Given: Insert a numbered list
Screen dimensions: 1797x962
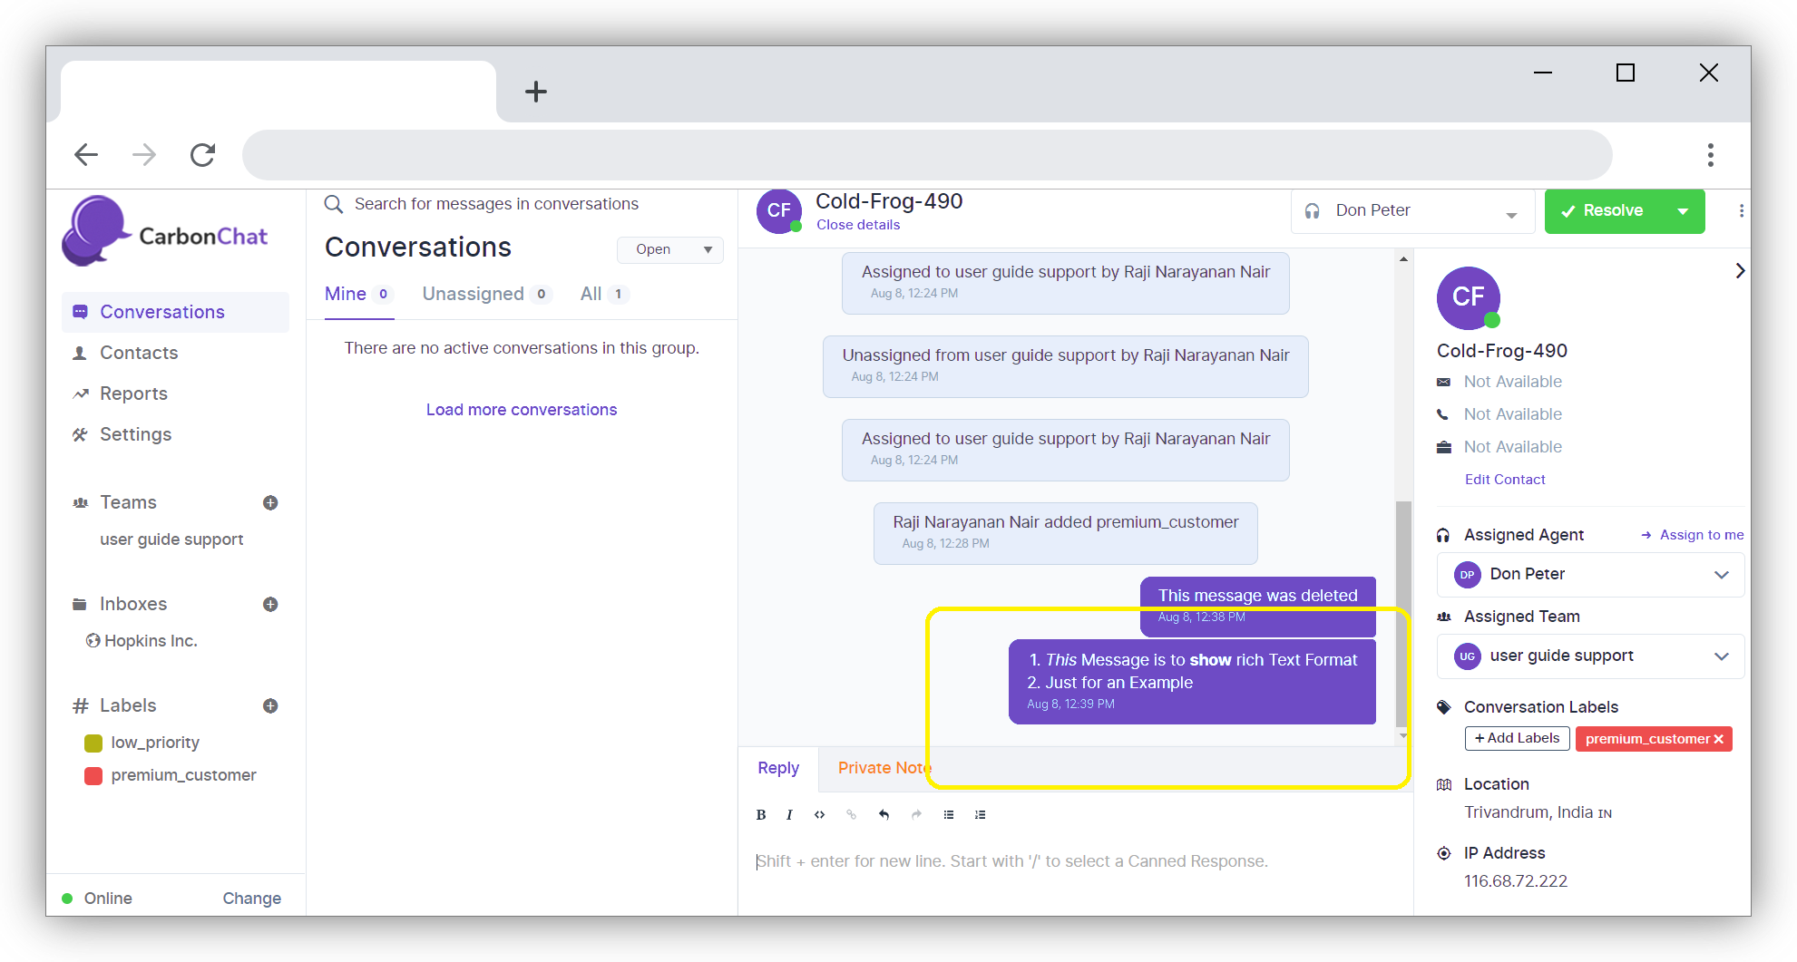Looking at the screenshot, I should (x=980, y=814).
